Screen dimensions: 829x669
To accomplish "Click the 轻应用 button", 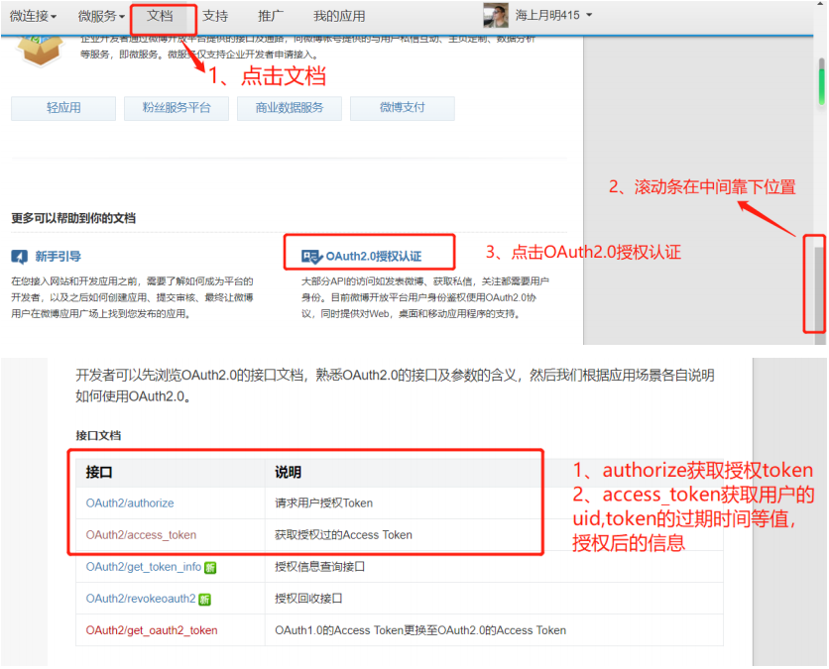I will [63, 108].
